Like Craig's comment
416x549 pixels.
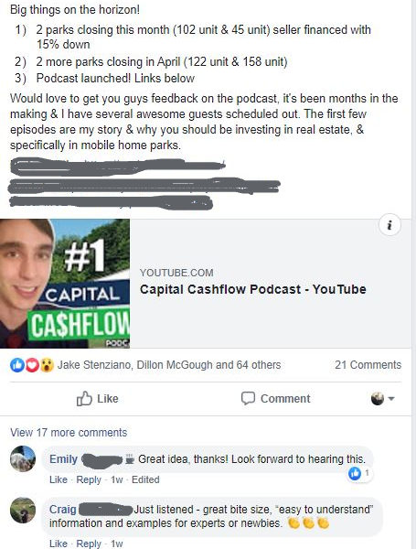(59, 544)
